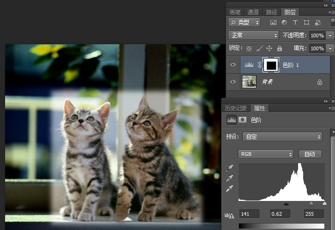Open the 预设 preset dropdown
The image size is (335, 230).
[x=282, y=137]
